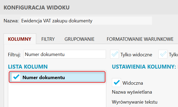The height and width of the screenshot is (107, 178).
Task: Toggle the checkmark beside Numer dokumentu in list
Action: point(16,77)
